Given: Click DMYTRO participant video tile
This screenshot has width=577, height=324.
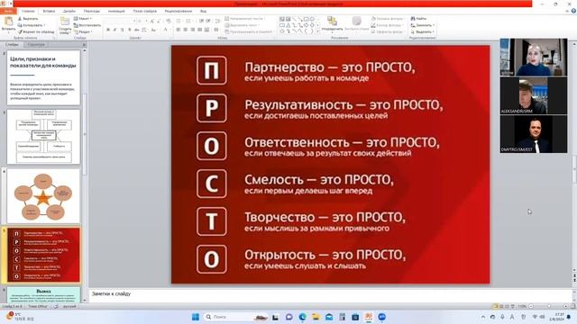Looking at the screenshot, I should point(534,134).
